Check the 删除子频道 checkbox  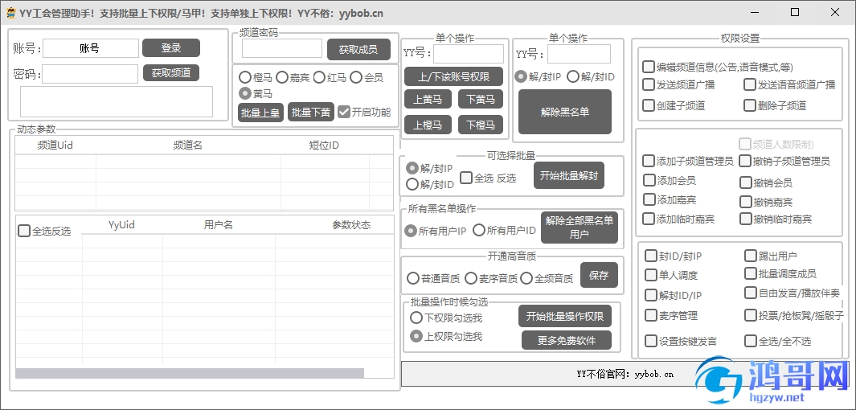750,105
